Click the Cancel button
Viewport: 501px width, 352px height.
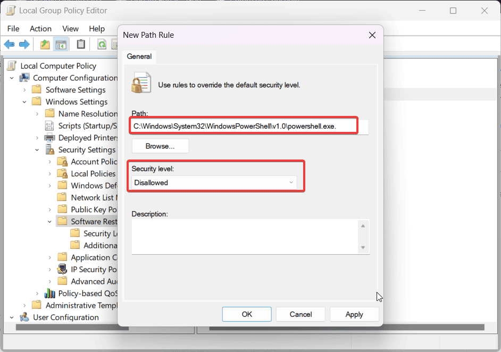click(x=300, y=314)
